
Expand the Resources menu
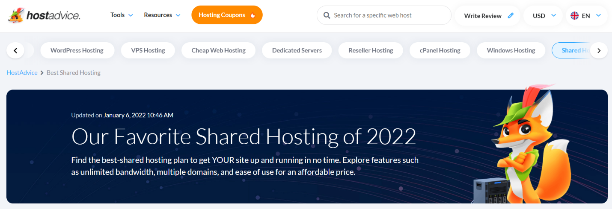(162, 15)
